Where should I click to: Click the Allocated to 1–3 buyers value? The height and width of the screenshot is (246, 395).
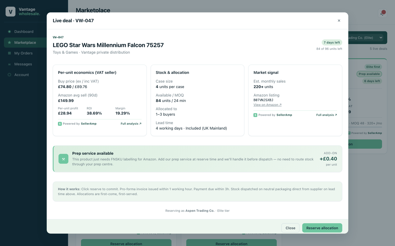[165, 114]
